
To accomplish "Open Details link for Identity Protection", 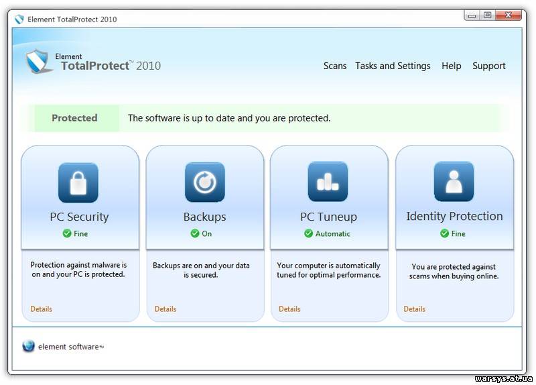I will click(414, 309).
